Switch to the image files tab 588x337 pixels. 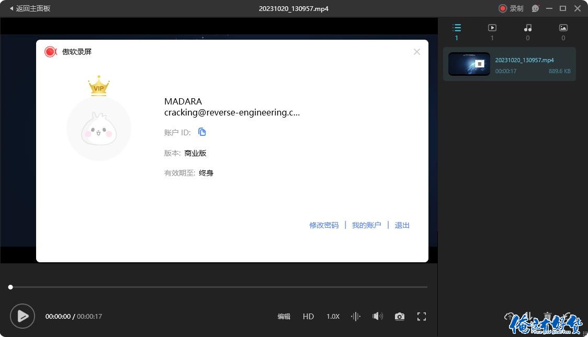563,32
